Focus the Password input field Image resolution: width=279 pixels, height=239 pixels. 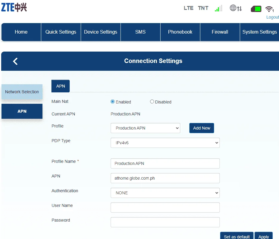[x=165, y=222]
